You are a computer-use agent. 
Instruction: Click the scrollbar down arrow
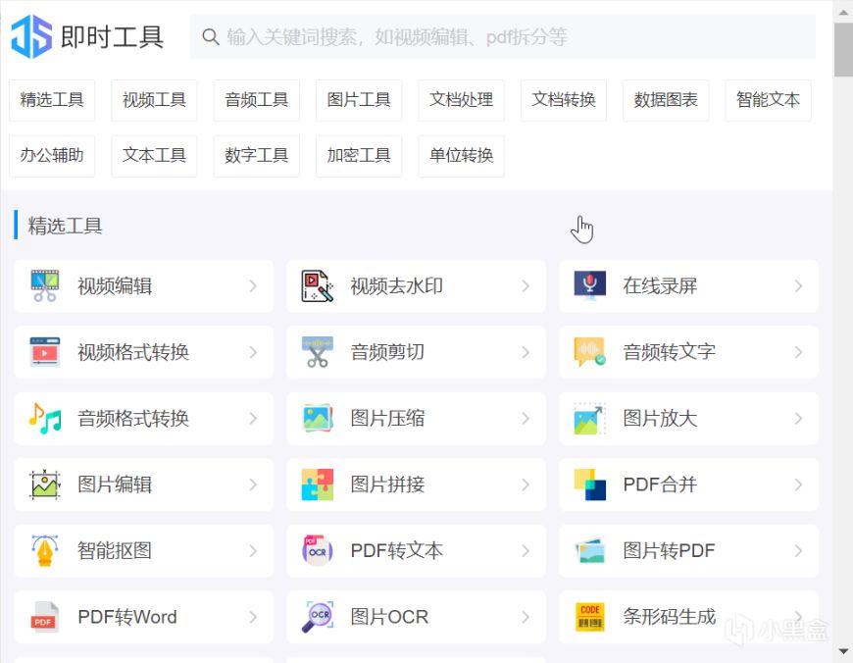842,651
